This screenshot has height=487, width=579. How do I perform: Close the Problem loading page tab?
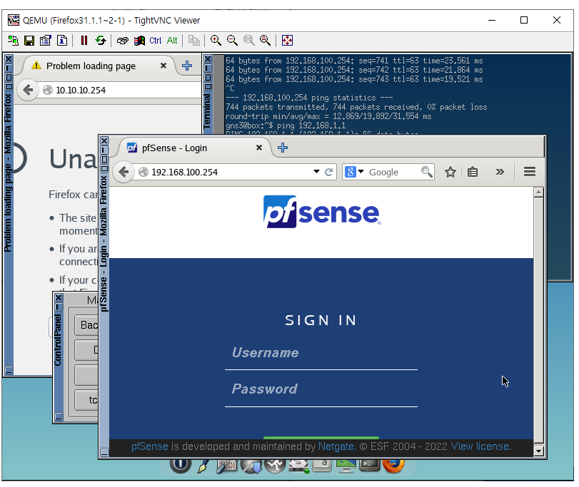click(163, 66)
